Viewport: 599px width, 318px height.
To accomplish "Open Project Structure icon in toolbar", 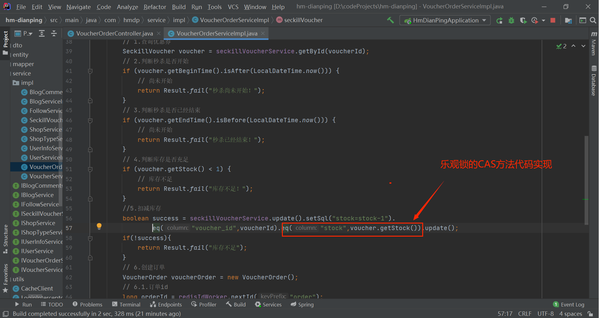I will tap(568, 20).
